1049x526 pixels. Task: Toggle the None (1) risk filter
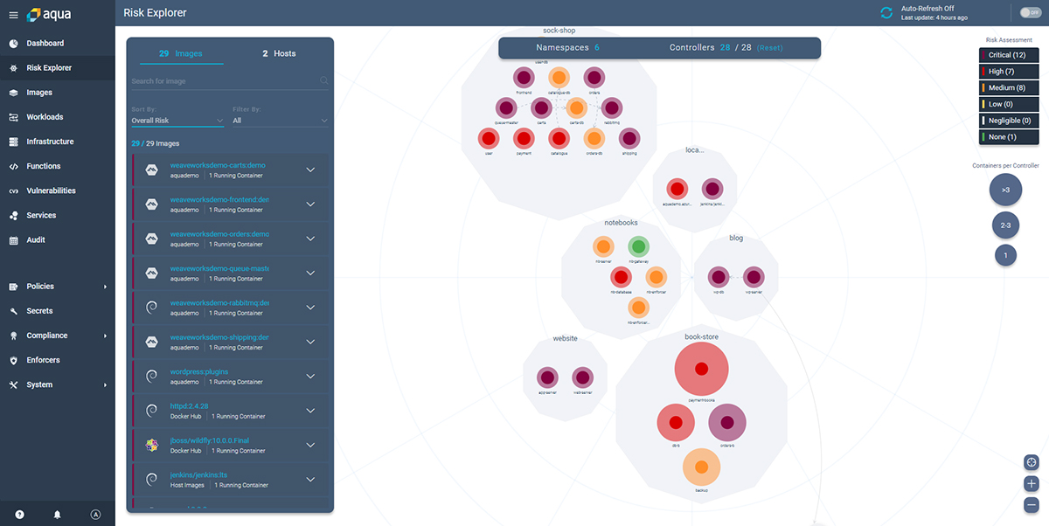coord(1009,137)
